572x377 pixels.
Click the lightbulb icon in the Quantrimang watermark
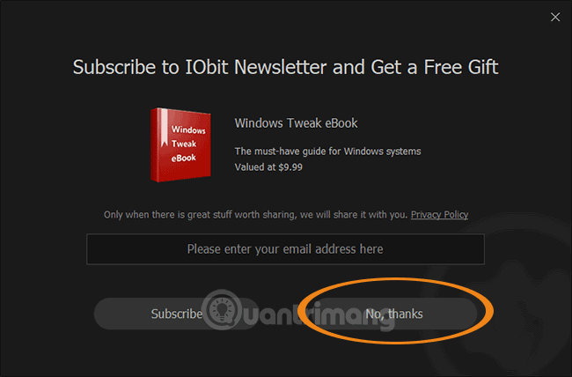pos(222,309)
